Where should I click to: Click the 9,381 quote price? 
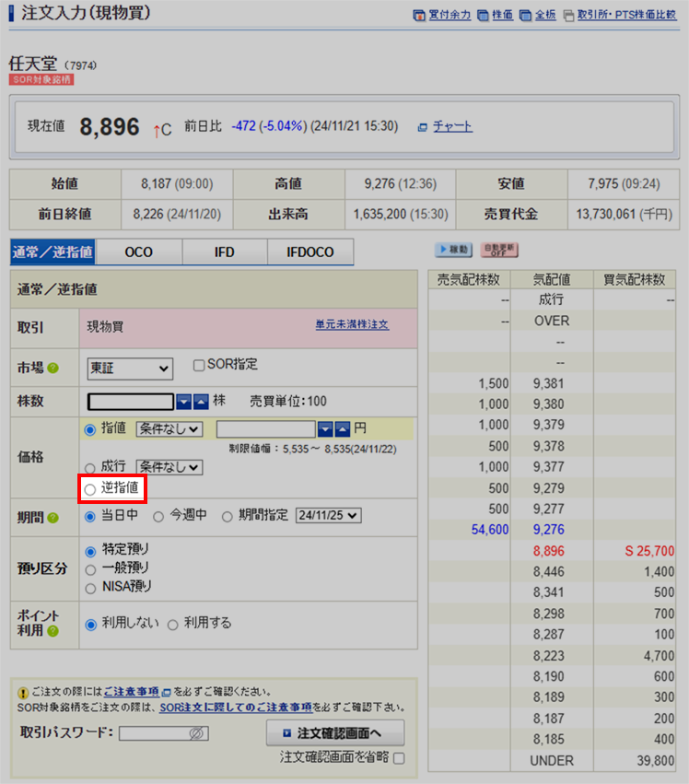click(548, 383)
